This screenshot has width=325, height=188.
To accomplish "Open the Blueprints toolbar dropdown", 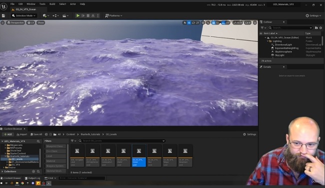I will coord(55,15).
